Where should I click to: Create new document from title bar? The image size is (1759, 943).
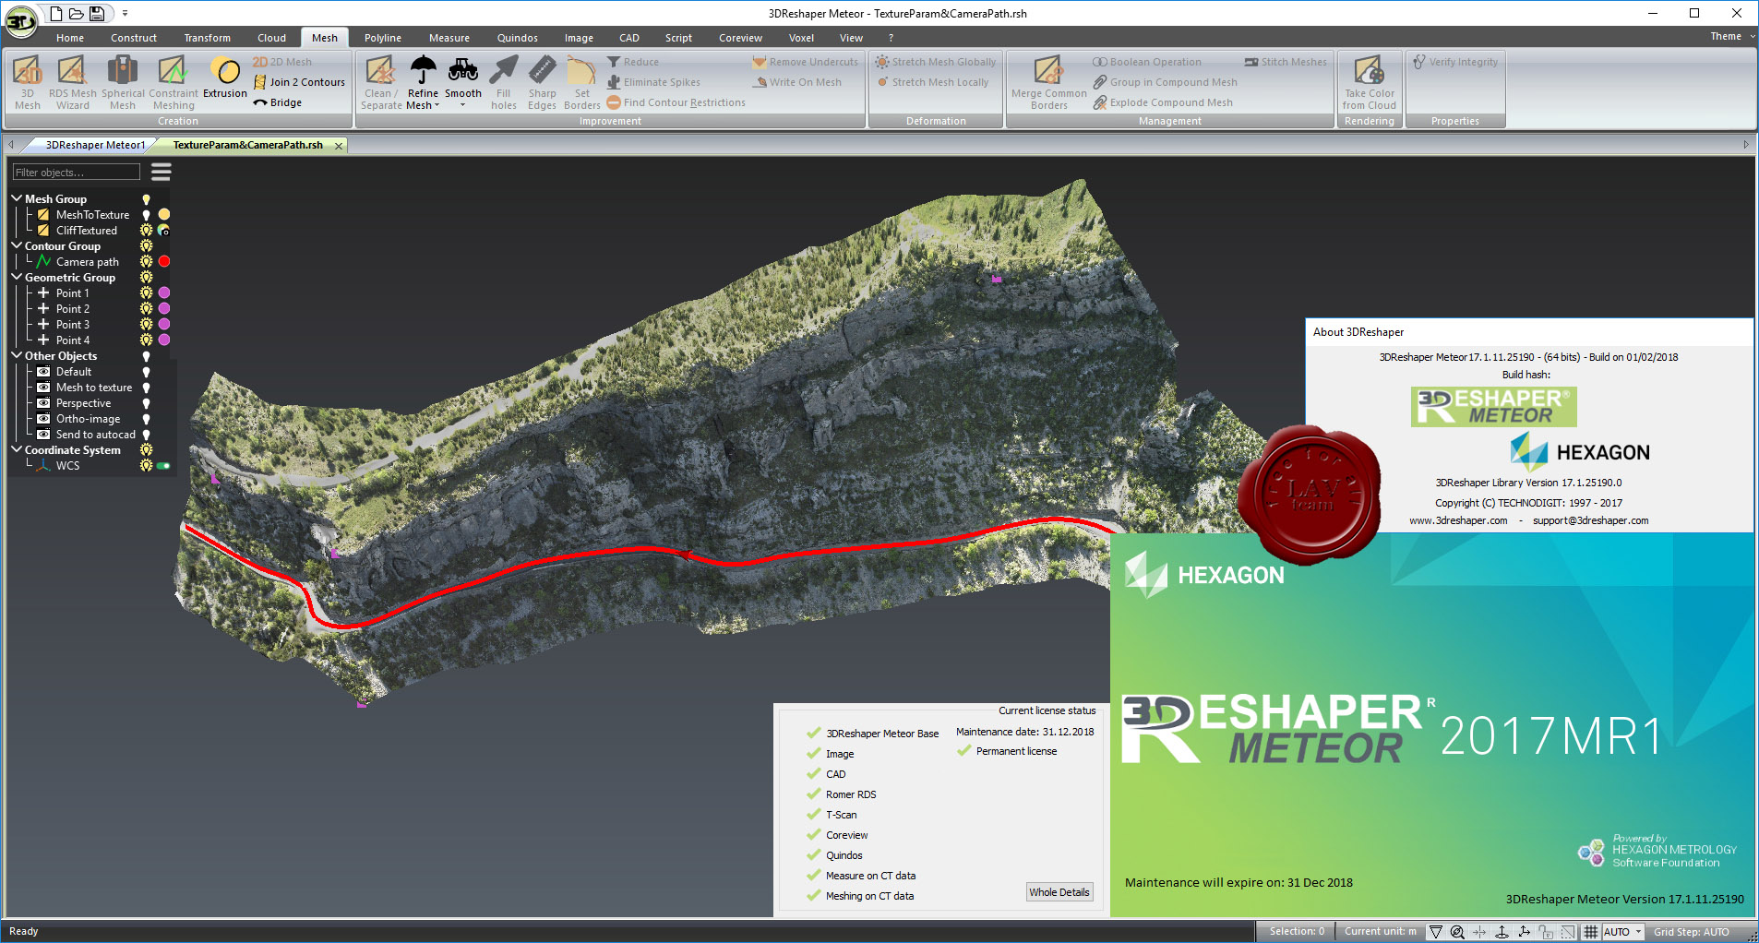tap(57, 13)
